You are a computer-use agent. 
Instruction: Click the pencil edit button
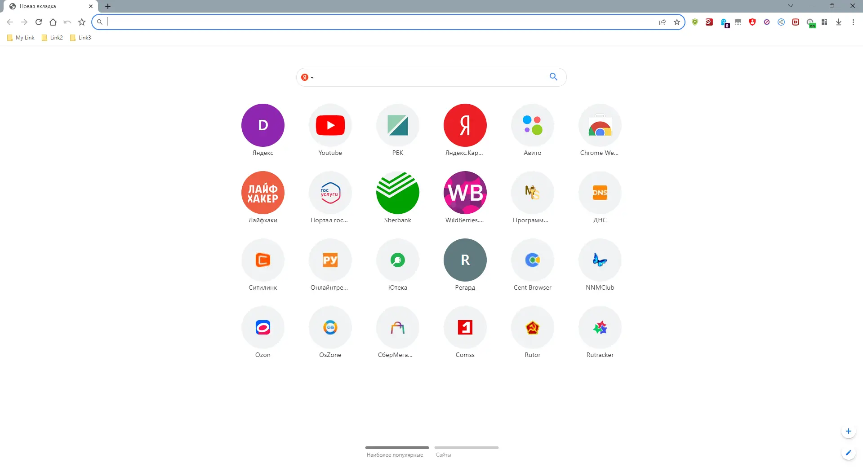click(849, 453)
